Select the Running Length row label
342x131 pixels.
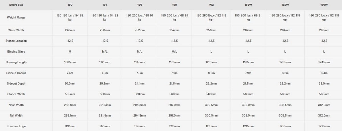coord(16,62)
